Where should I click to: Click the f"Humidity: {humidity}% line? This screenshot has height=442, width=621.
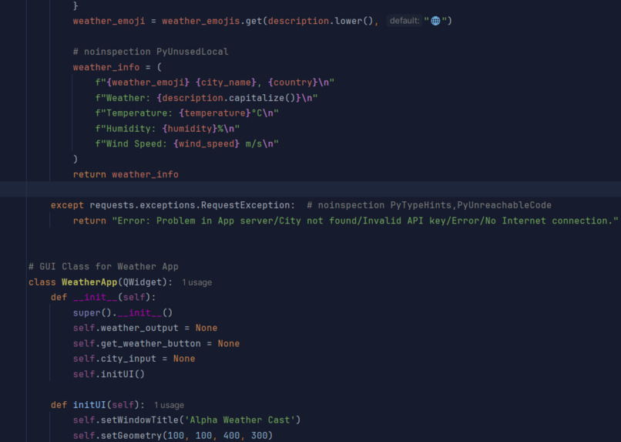coord(167,129)
